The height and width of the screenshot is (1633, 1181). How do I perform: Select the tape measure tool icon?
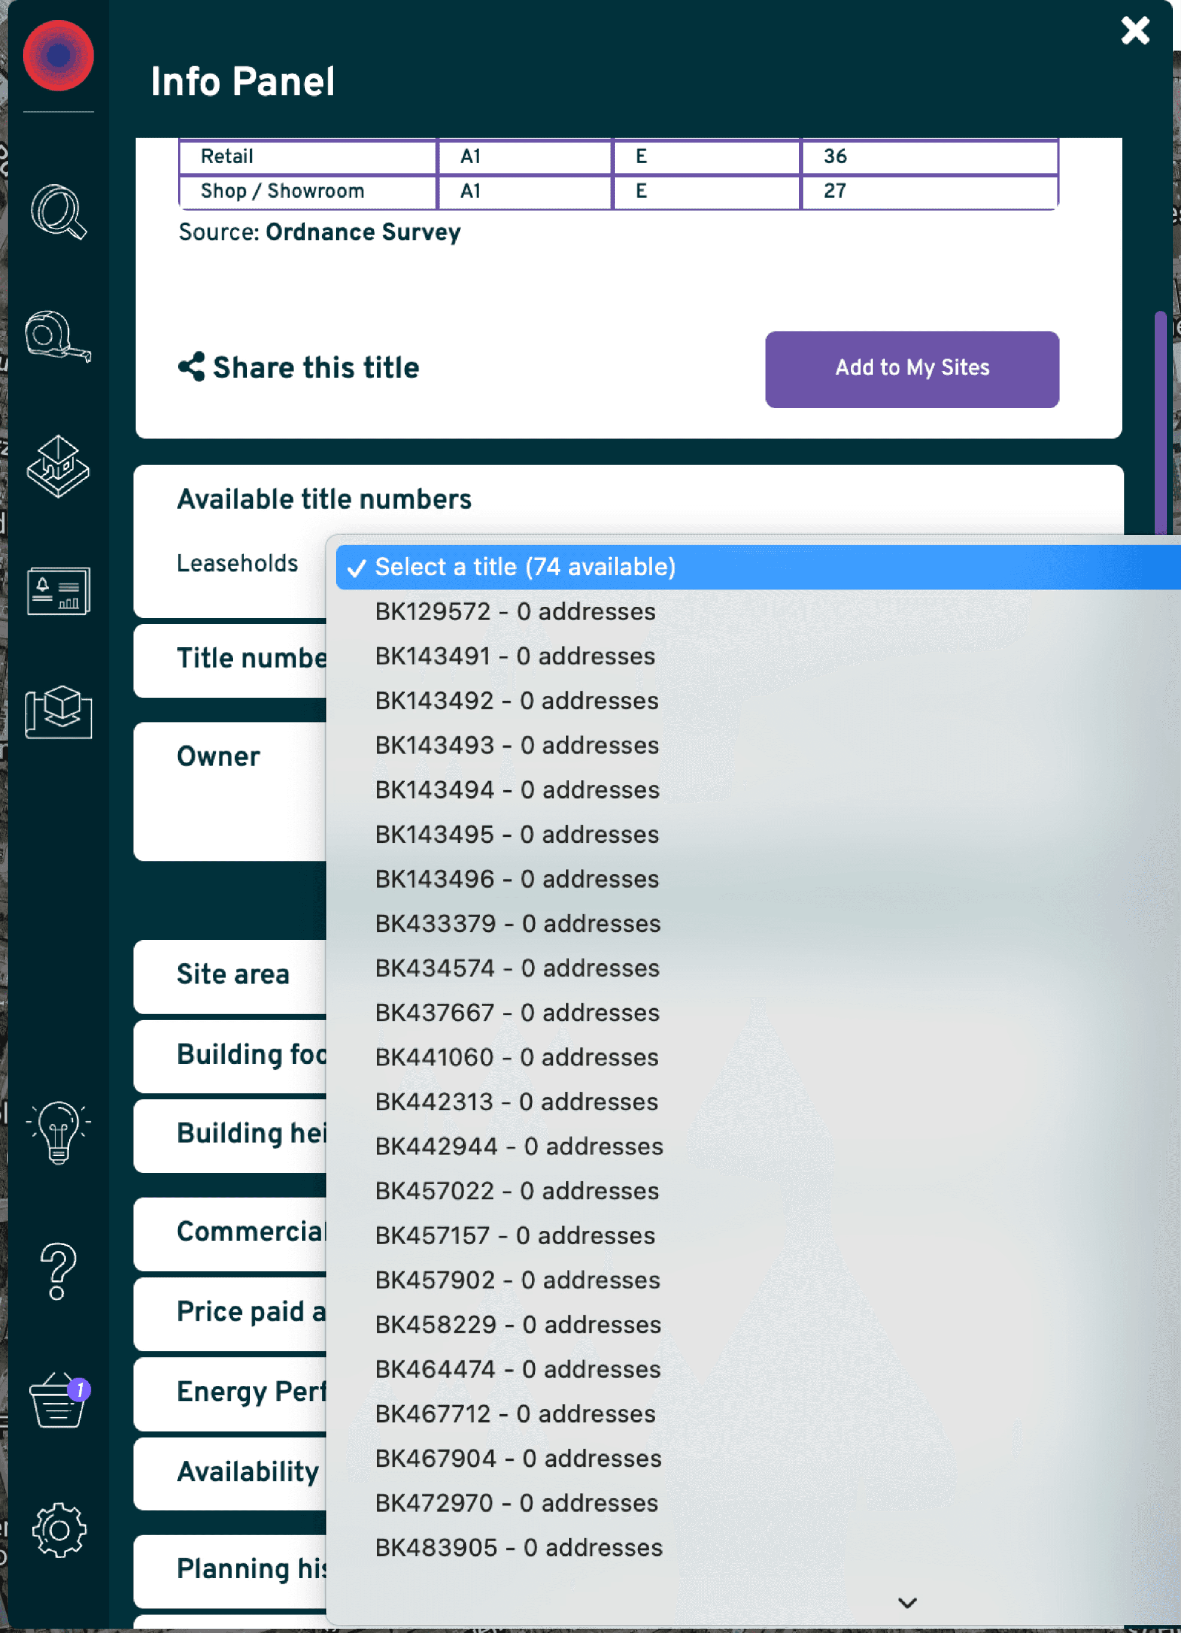pyautogui.click(x=58, y=337)
